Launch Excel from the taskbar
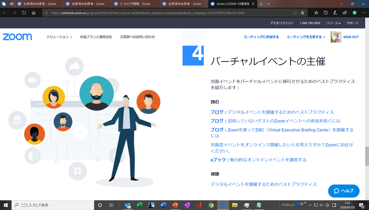369x210 pixels. 139,205
